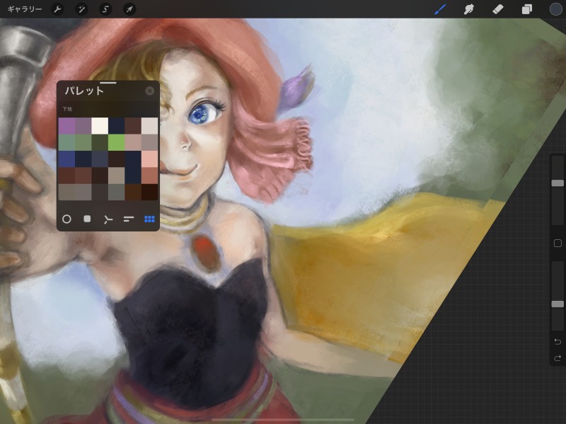Tap the iPad home indicator bar

pyautogui.click(x=283, y=420)
